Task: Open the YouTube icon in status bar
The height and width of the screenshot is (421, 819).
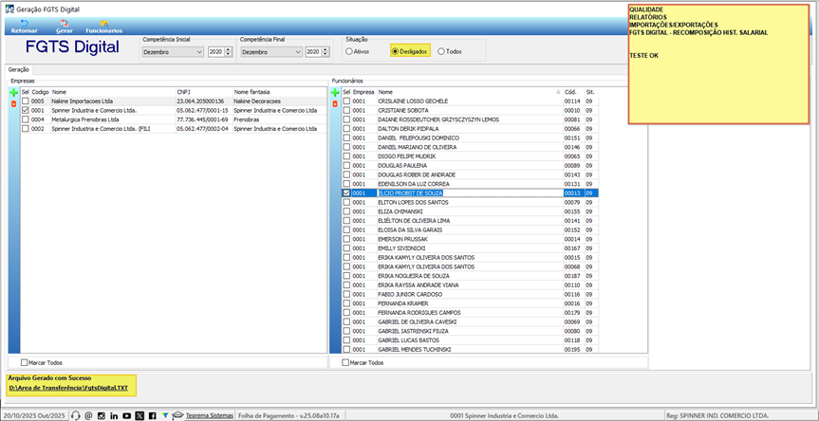Action: click(126, 415)
